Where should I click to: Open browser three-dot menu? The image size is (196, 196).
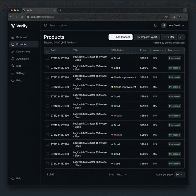coord(185,17)
